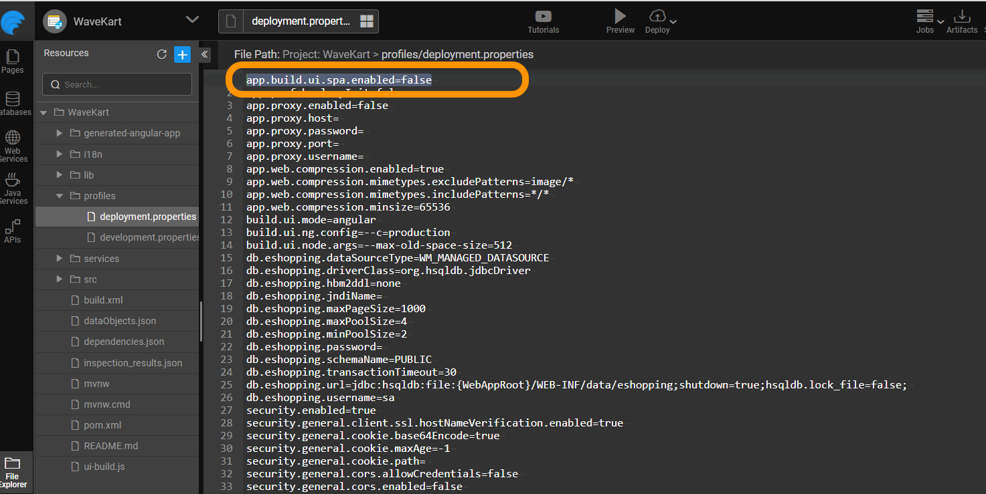Open Web Services from the sidebar
The image size is (986, 494).
tap(13, 146)
